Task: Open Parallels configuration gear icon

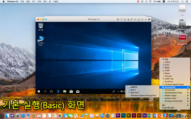Action: (149, 19)
